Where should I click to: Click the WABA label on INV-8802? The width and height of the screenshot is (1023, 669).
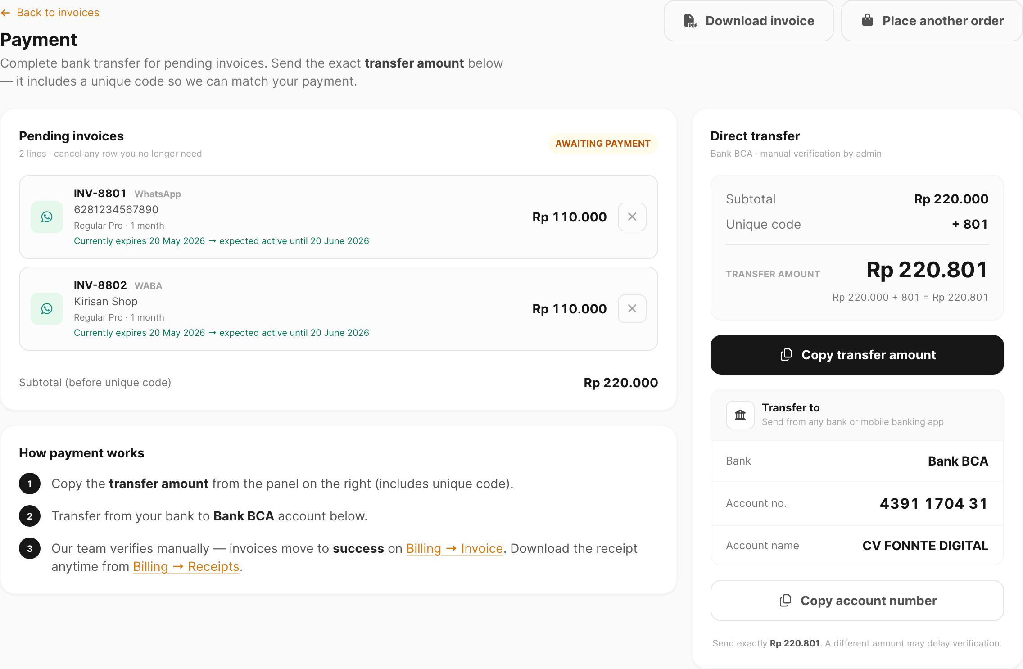pos(149,286)
